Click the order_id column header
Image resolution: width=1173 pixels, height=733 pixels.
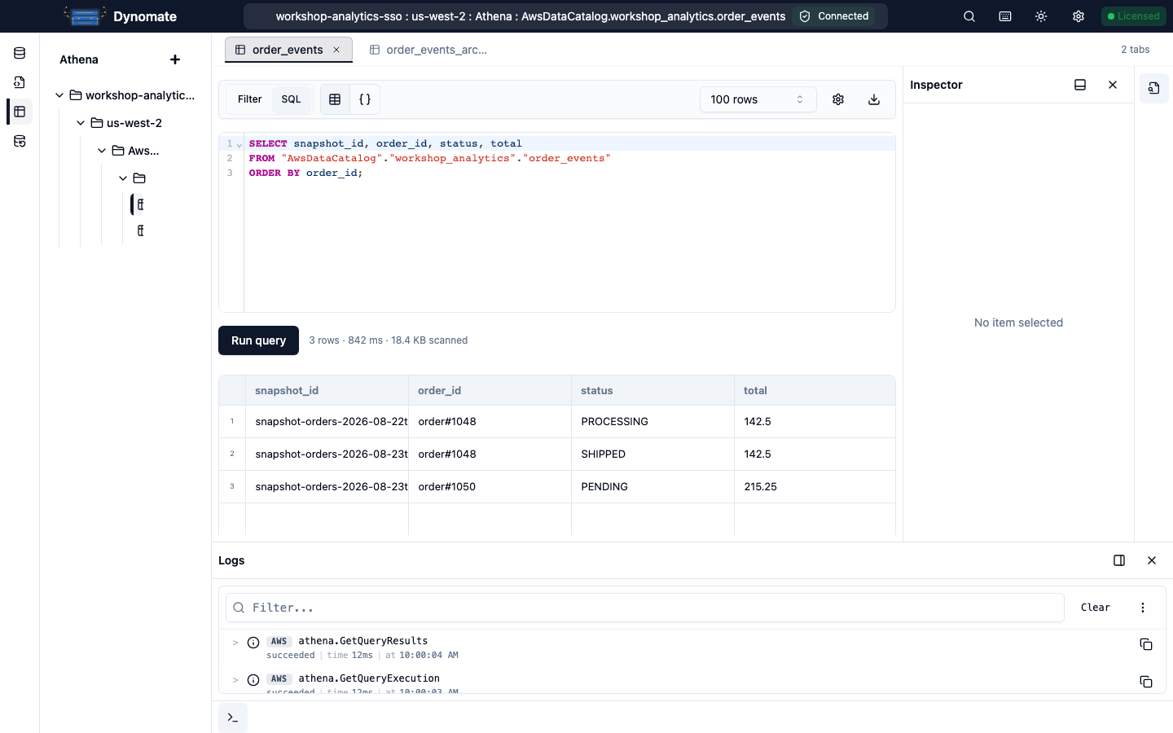[490, 390]
